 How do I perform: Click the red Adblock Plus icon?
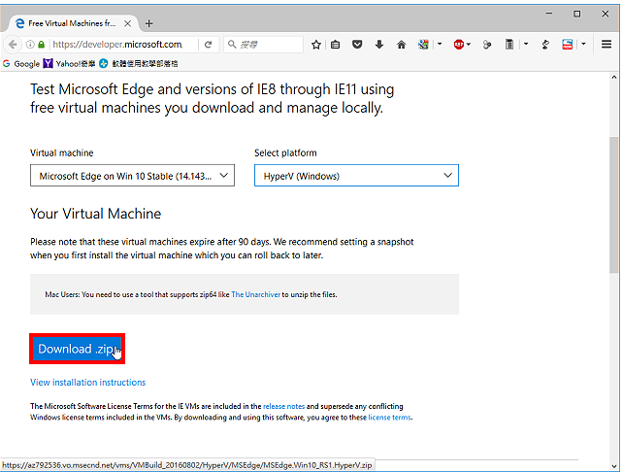coord(459,44)
